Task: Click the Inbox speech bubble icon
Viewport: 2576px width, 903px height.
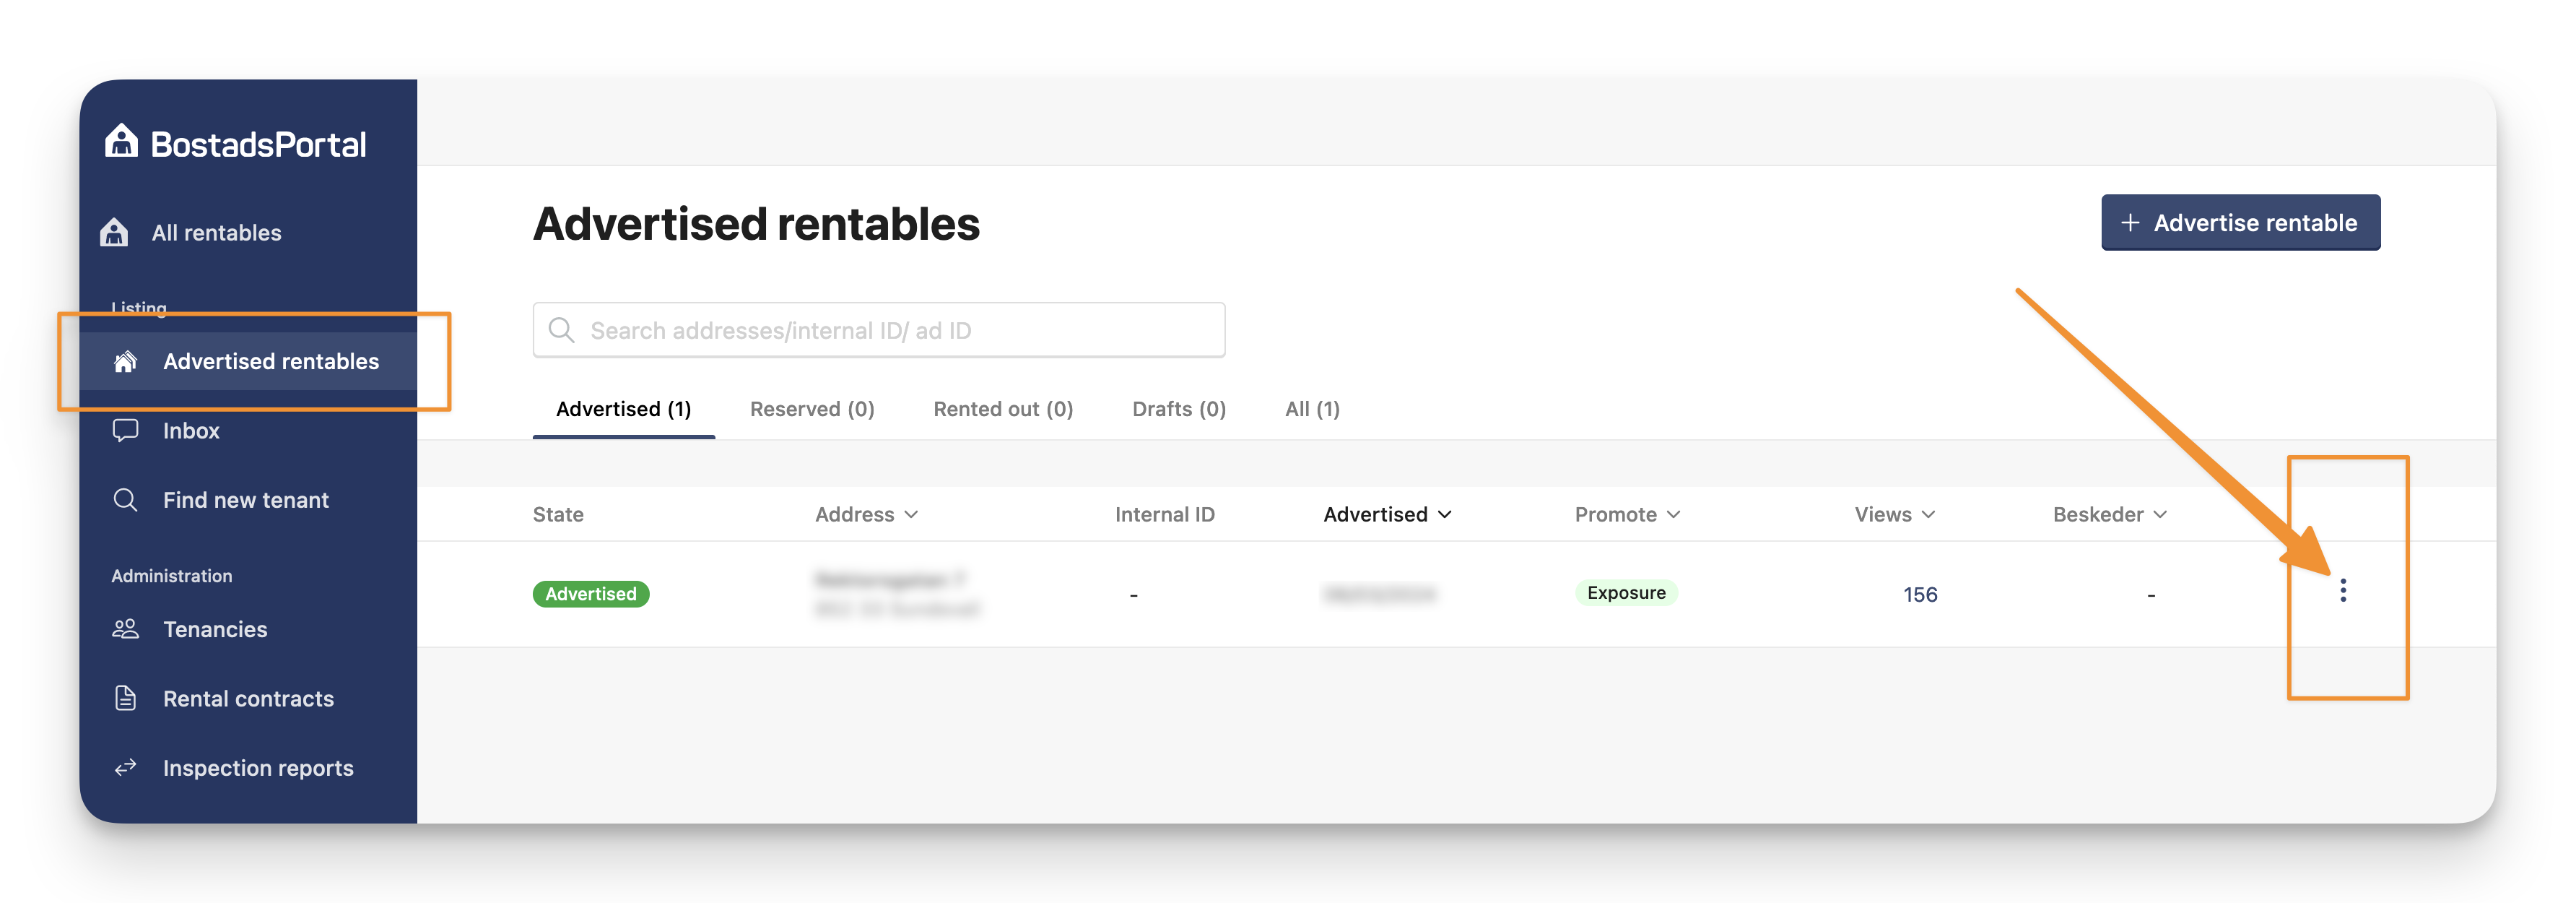Action: pyautogui.click(x=125, y=431)
